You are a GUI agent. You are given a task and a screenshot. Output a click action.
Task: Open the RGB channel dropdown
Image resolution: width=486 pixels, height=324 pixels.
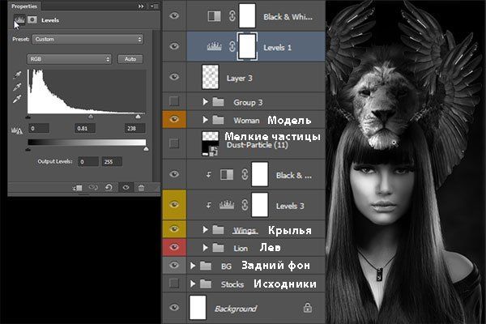point(70,59)
